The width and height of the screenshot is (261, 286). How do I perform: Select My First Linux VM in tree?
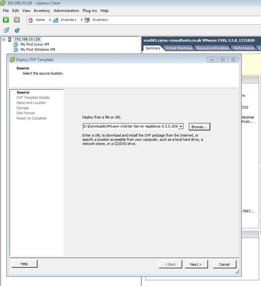point(35,44)
